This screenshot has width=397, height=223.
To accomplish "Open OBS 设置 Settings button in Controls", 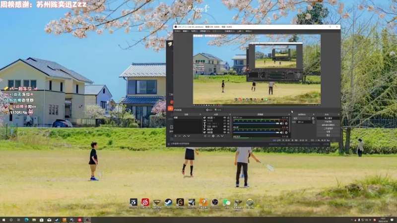I will tap(328, 132).
